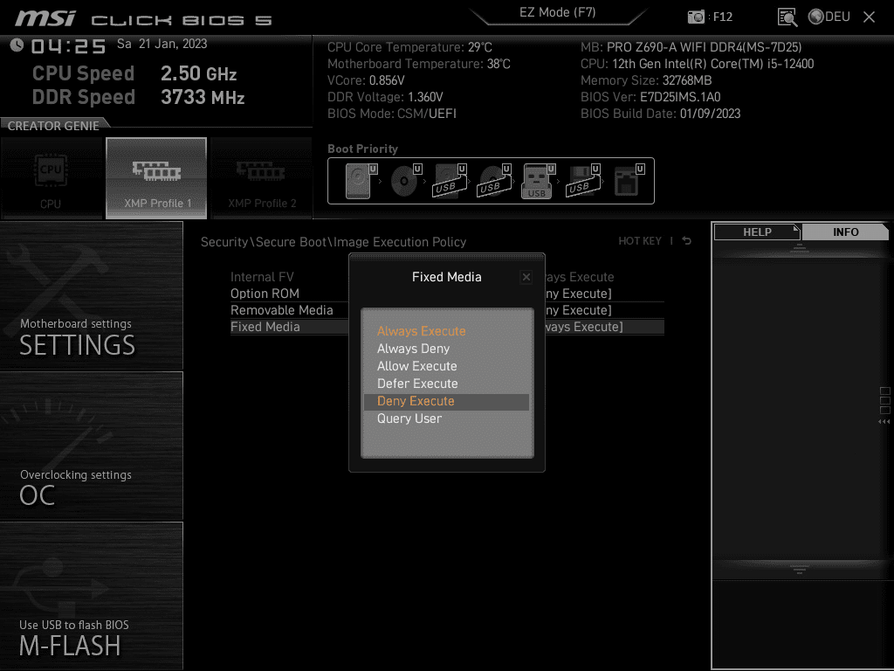The image size is (894, 671).
Task: Click the Memory Size 32768MB text
Action: pos(646,80)
